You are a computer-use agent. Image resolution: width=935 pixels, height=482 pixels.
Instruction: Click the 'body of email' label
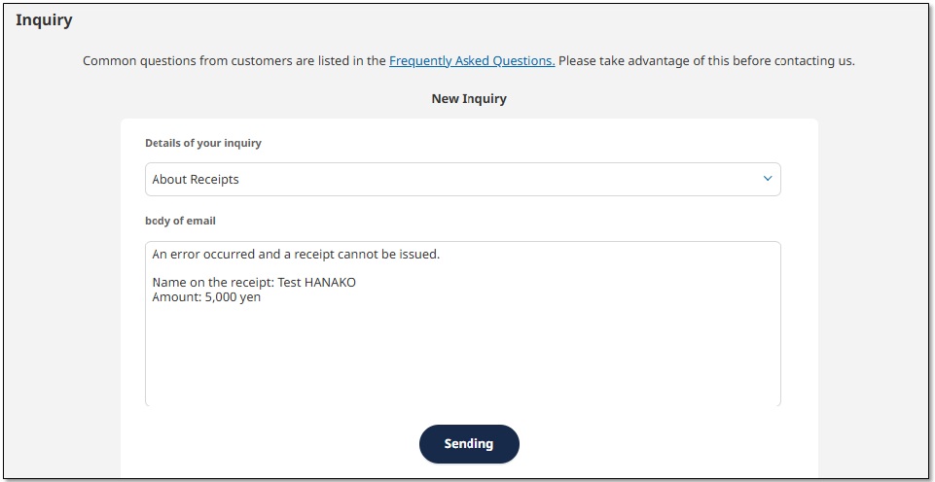pos(180,221)
